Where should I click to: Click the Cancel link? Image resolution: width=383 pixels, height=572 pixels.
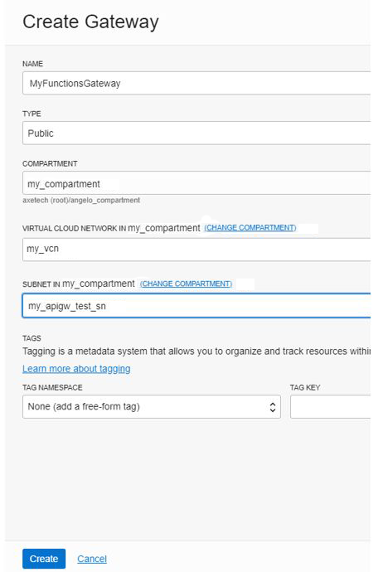(92, 559)
